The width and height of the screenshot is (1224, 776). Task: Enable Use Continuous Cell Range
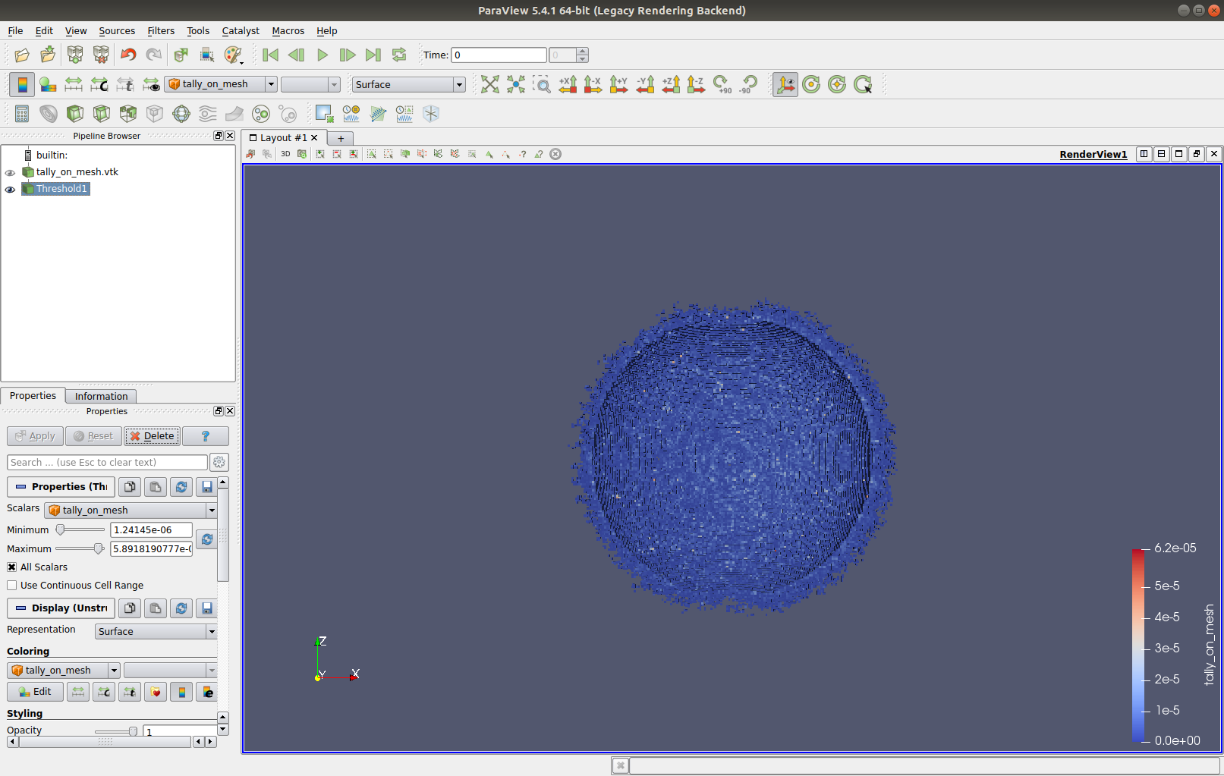coord(11,585)
